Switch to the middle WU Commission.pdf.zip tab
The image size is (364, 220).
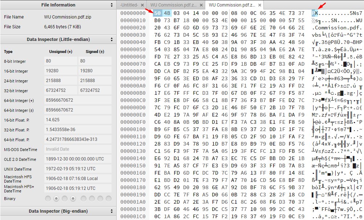pyautogui.click(x=174, y=5)
